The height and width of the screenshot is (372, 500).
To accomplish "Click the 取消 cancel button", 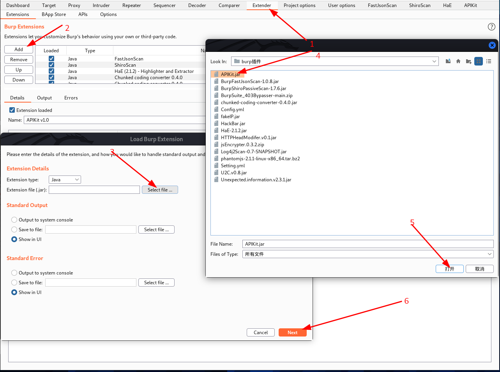I will coord(480,269).
